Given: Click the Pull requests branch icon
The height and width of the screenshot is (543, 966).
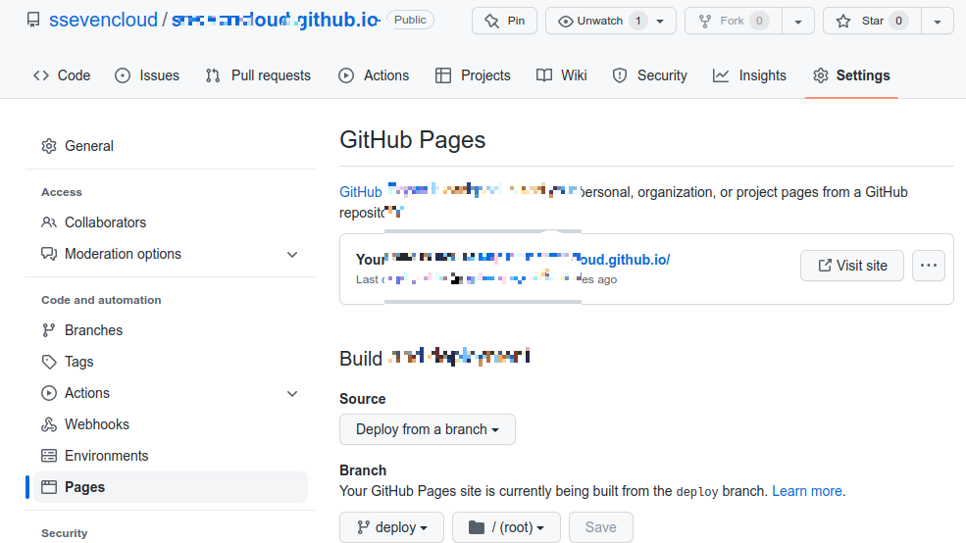Looking at the screenshot, I should pos(213,75).
